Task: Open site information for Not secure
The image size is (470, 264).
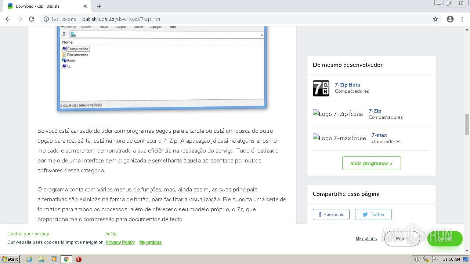Action: 60,19
